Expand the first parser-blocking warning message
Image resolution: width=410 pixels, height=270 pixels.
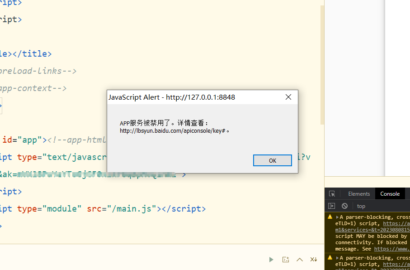337,217
